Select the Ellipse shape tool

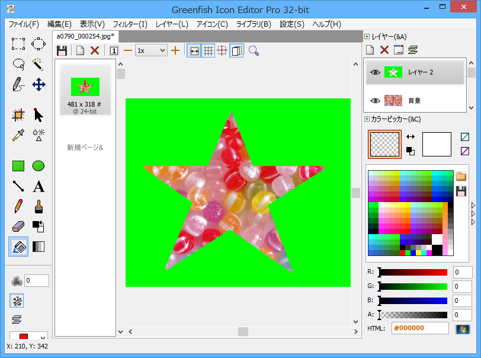pos(39,166)
